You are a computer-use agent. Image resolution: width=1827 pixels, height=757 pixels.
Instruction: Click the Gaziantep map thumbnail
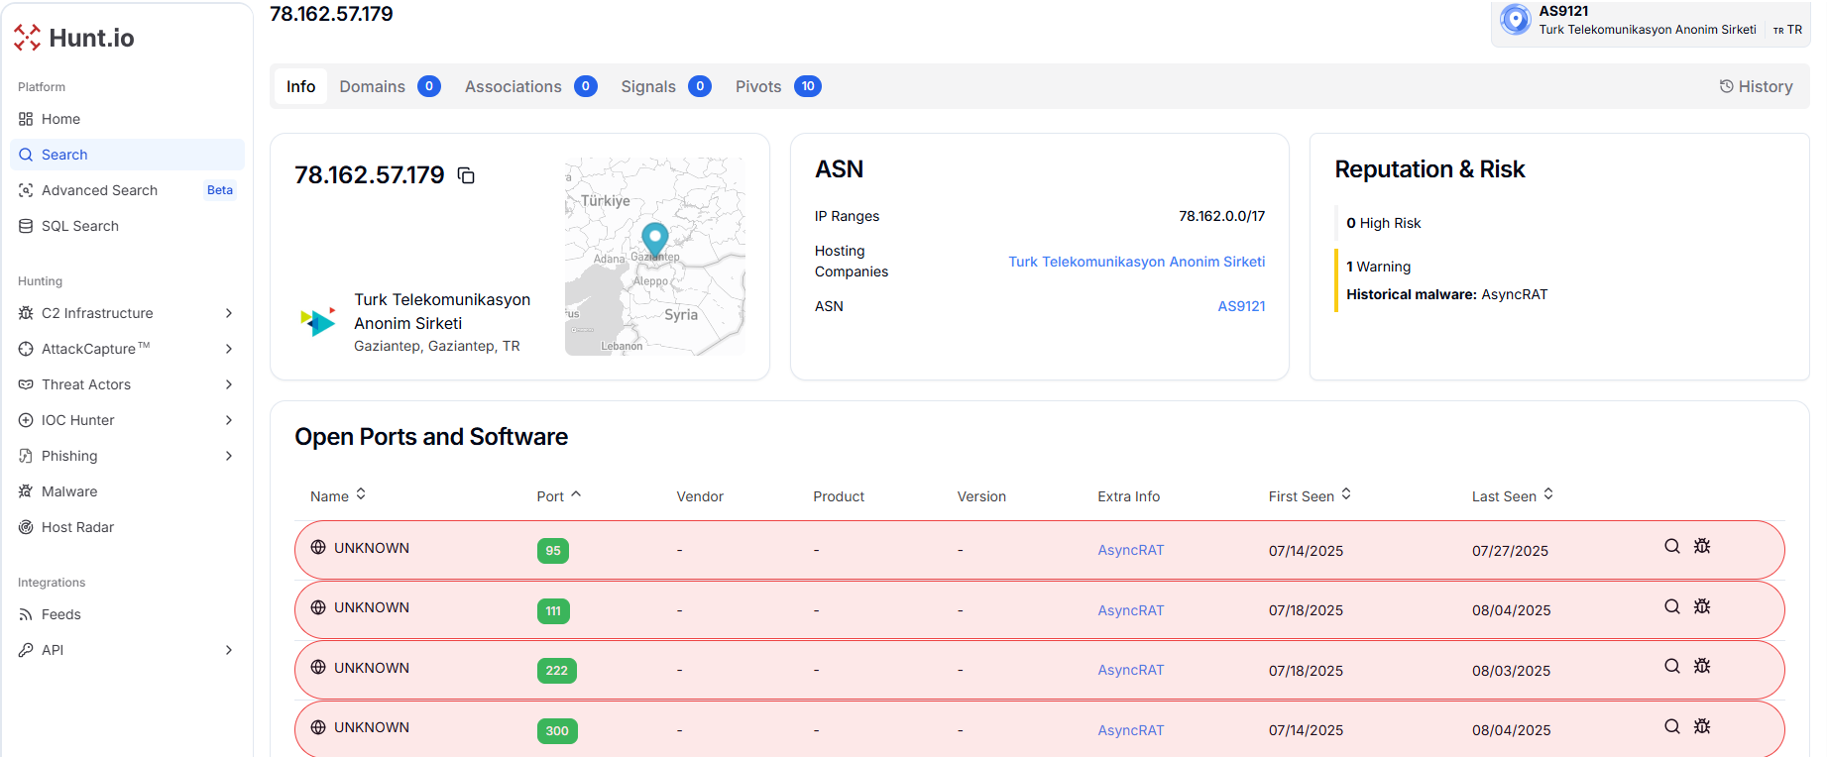click(x=655, y=257)
